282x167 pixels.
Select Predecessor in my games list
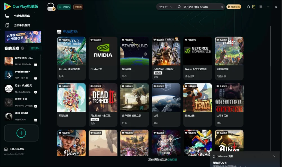(21, 75)
